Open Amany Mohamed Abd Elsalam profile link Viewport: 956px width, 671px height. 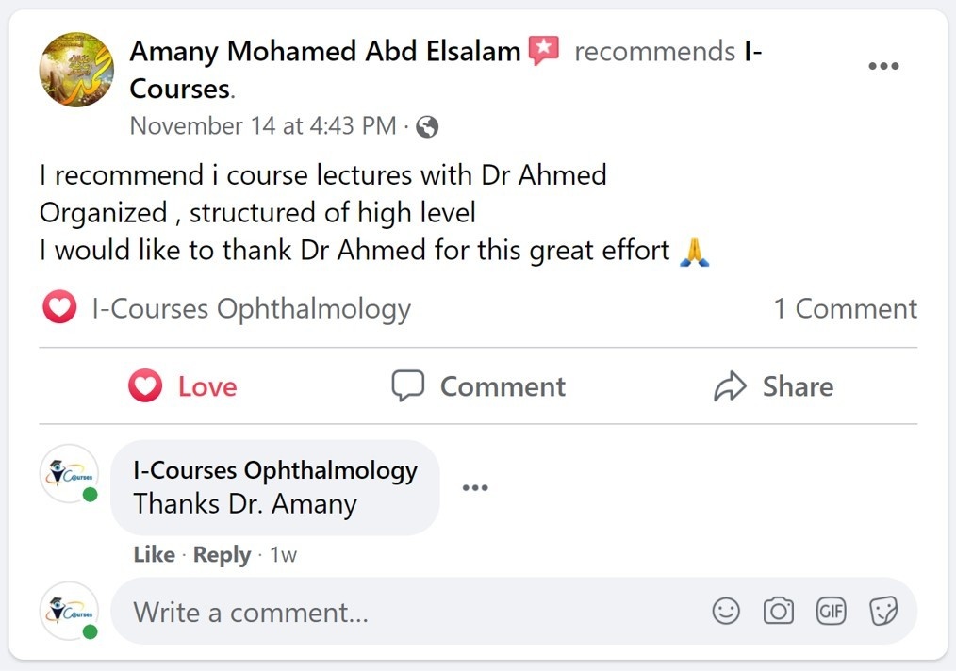point(325,51)
